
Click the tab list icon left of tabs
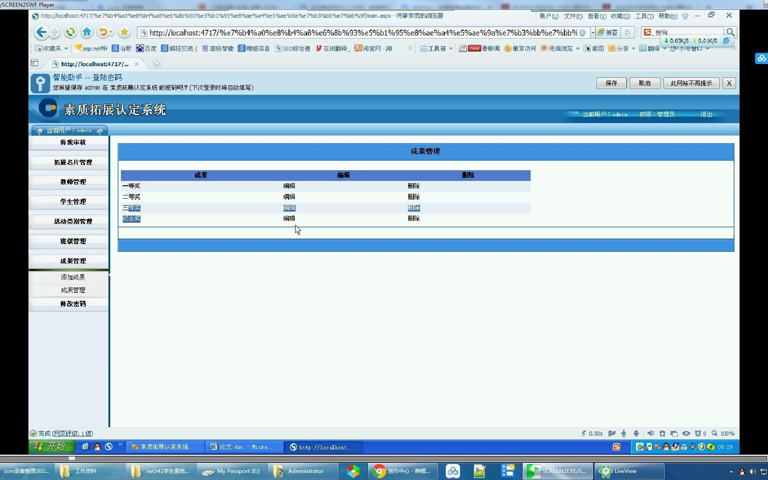click(x=35, y=63)
